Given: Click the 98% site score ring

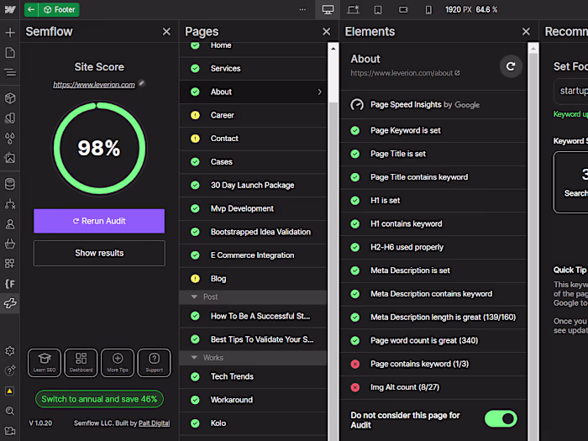Looking at the screenshot, I should pos(99,148).
